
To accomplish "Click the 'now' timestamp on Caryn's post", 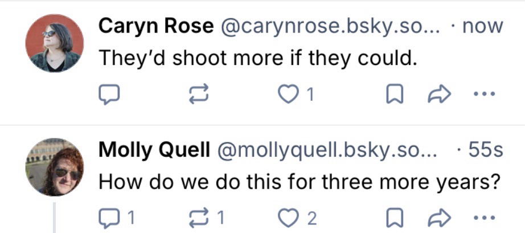I will [x=485, y=26].
